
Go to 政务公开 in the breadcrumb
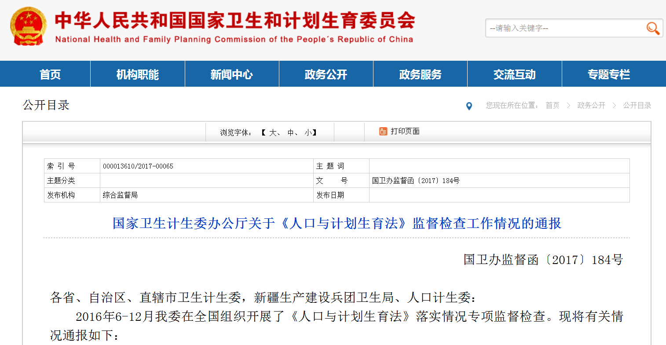click(x=591, y=106)
